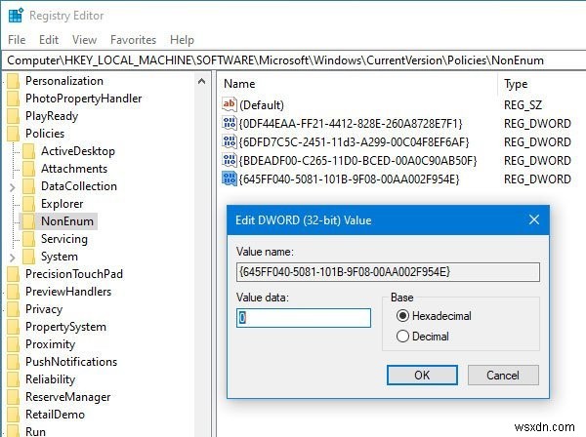The image size is (586, 437).
Task: Confirm the DWORD edit with OK
Action: (422, 375)
